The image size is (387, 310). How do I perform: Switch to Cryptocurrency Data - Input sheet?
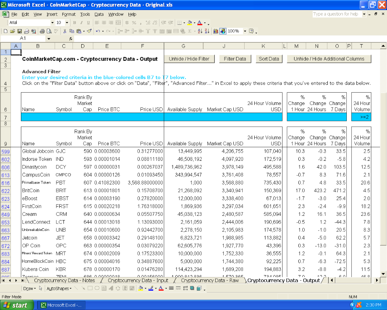138,280
